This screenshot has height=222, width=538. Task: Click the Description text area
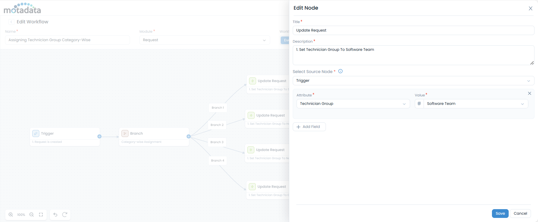tap(413, 55)
